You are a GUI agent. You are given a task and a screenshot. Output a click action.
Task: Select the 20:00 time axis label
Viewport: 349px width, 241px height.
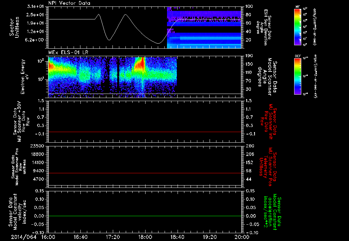point(242,237)
